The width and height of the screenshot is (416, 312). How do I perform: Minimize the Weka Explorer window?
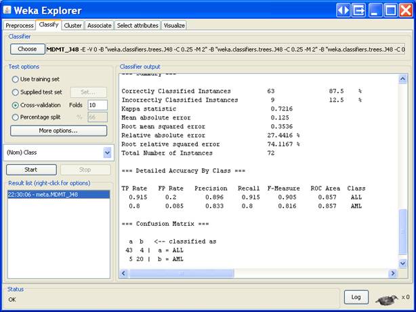click(375, 10)
